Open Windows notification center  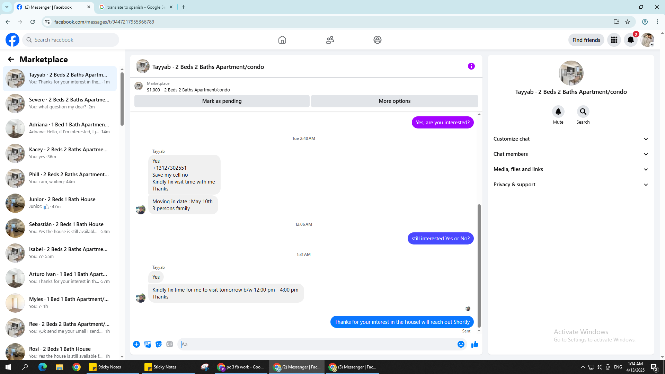[654, 367]
